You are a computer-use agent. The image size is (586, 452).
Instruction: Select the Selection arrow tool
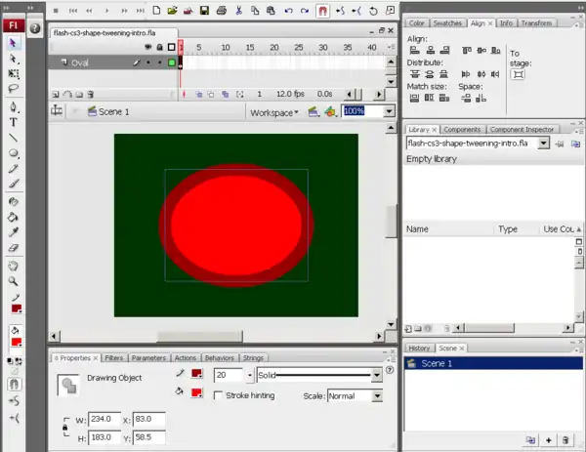(x=14, y=44)
